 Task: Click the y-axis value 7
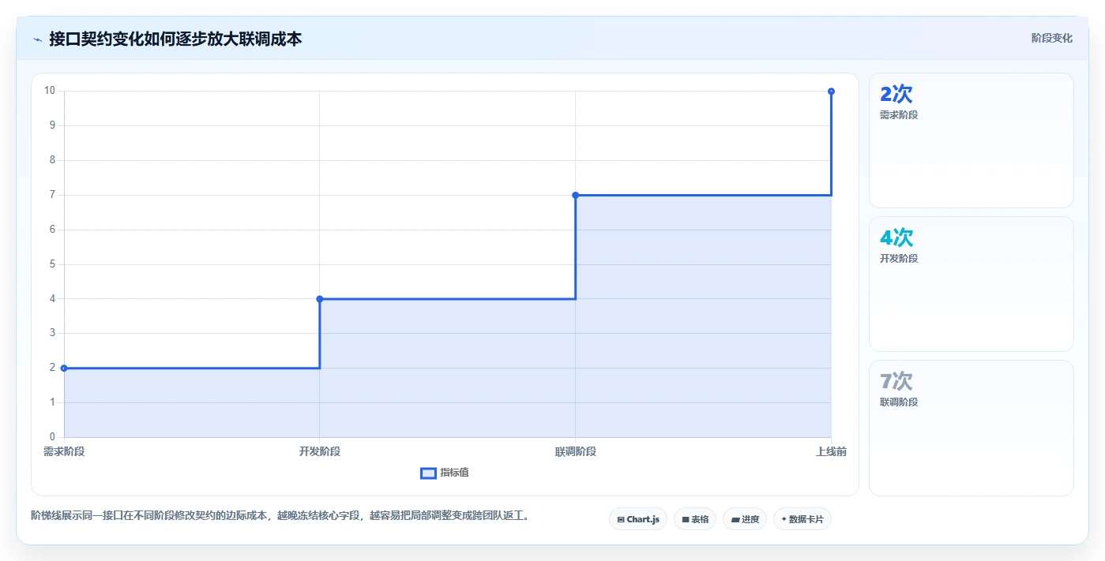click(x=52, y=195)
